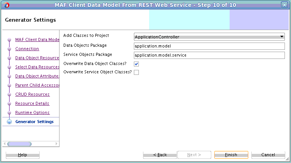The image size is (291, 163).
Task: Click the Data Objects Package field
Action: point(209,46)
